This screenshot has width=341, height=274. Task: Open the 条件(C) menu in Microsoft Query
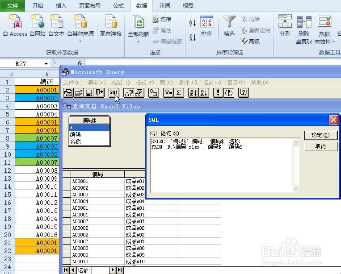[188, 83]
